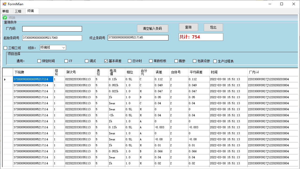Switch to the 单相 tab
Image resolution: width=300 pixels, height=169 pixels.
tap(6, 11)
